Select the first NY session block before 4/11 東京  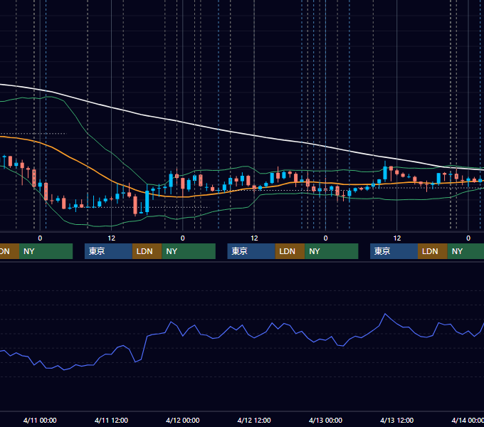click(46, 251)
